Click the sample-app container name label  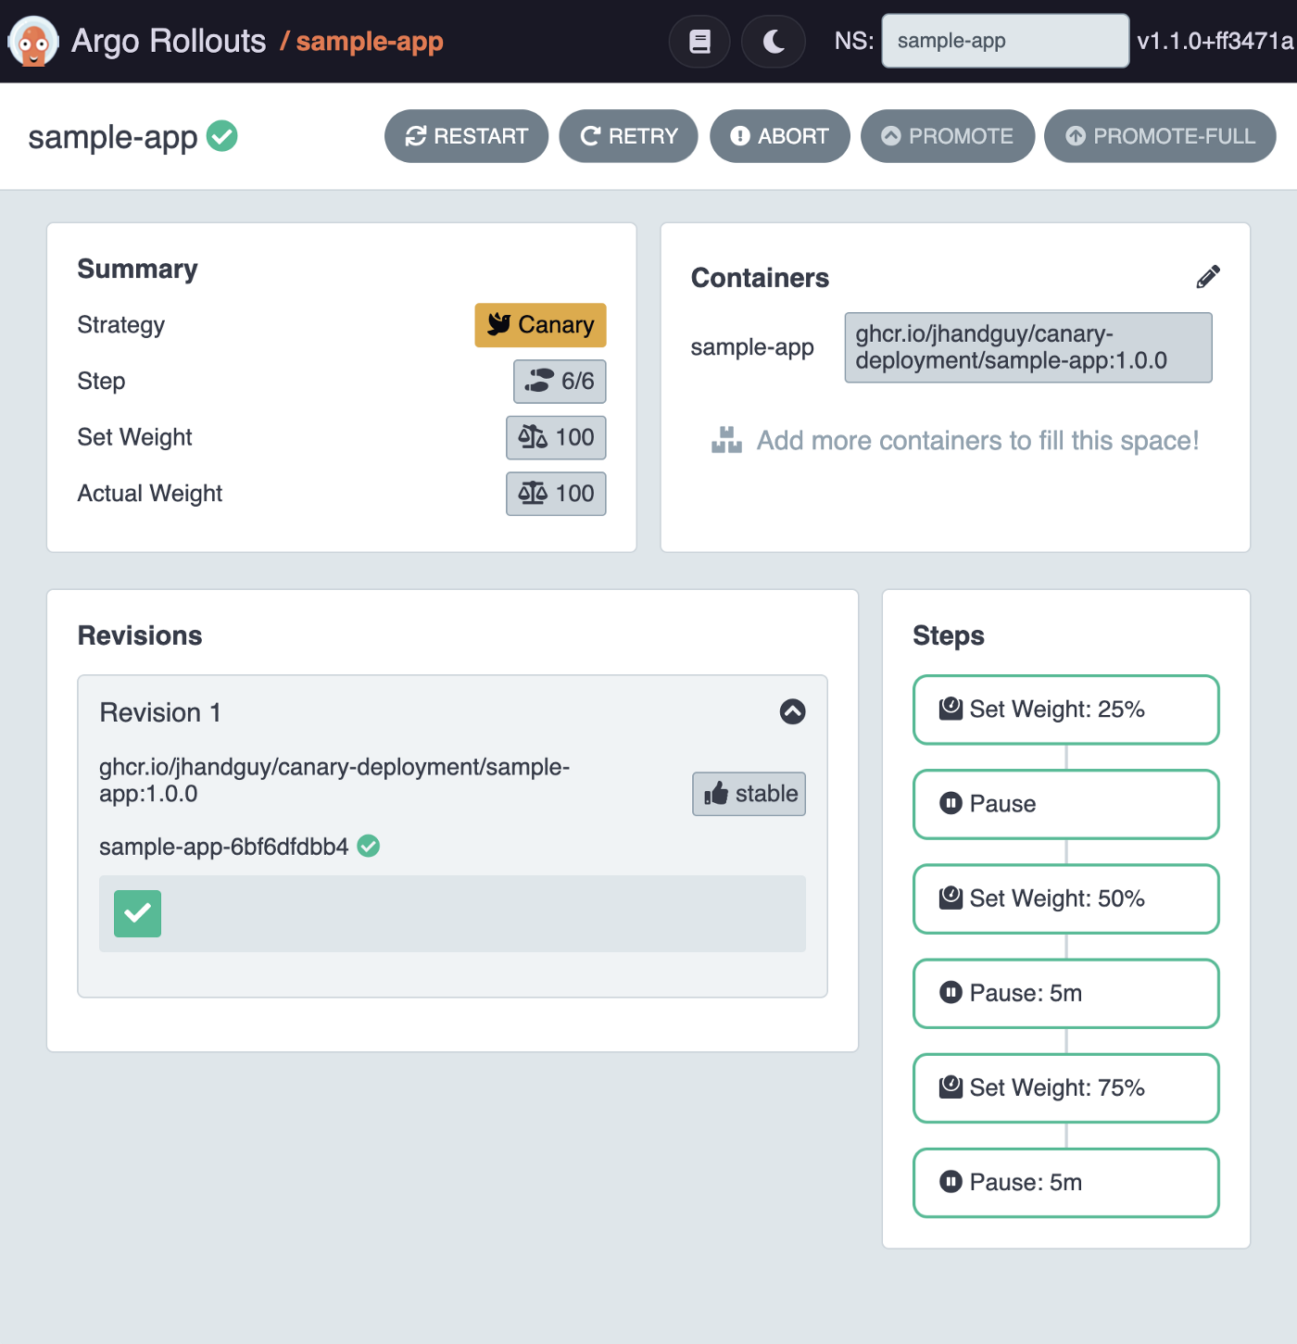click(x=752, y=347)
